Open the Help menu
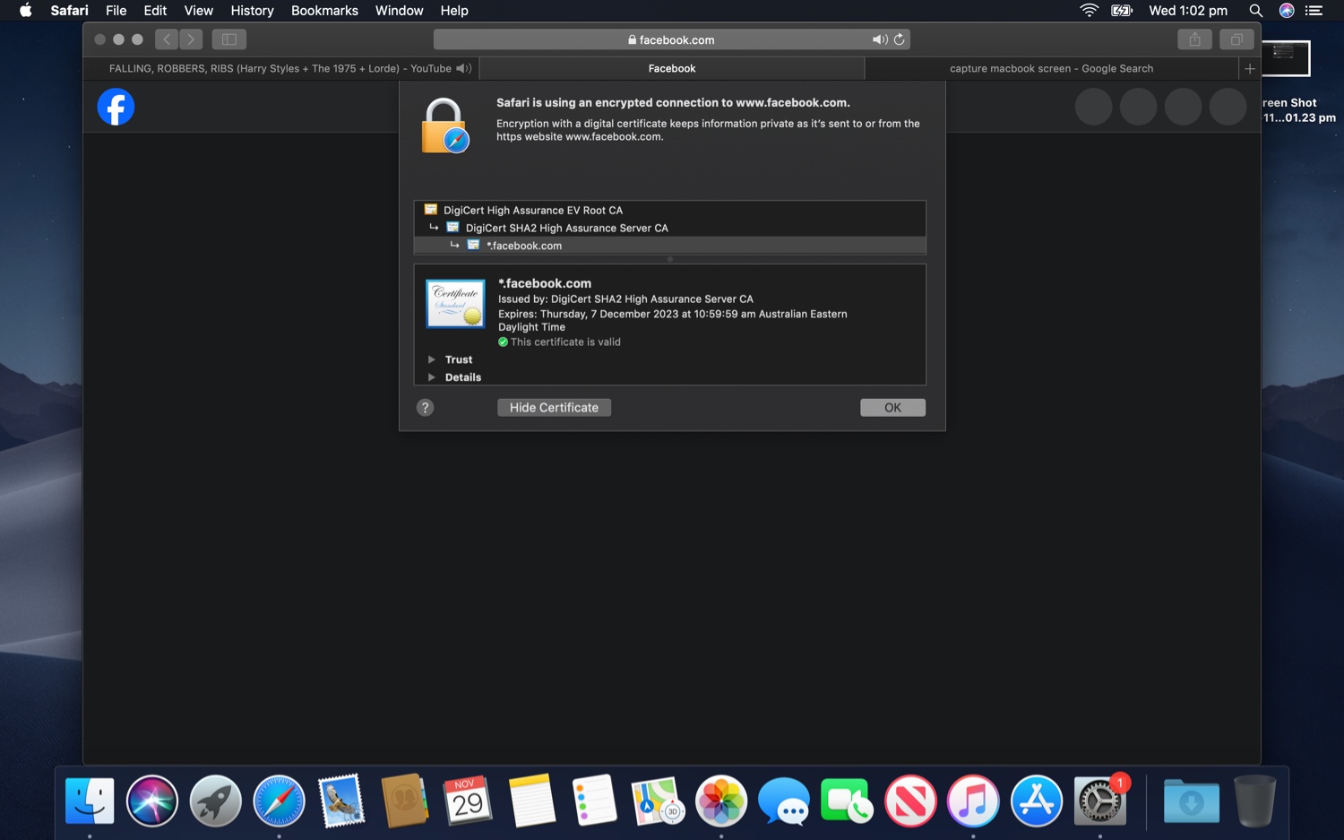The height and width of the screenshot is (840, 1344). (454, 11)
